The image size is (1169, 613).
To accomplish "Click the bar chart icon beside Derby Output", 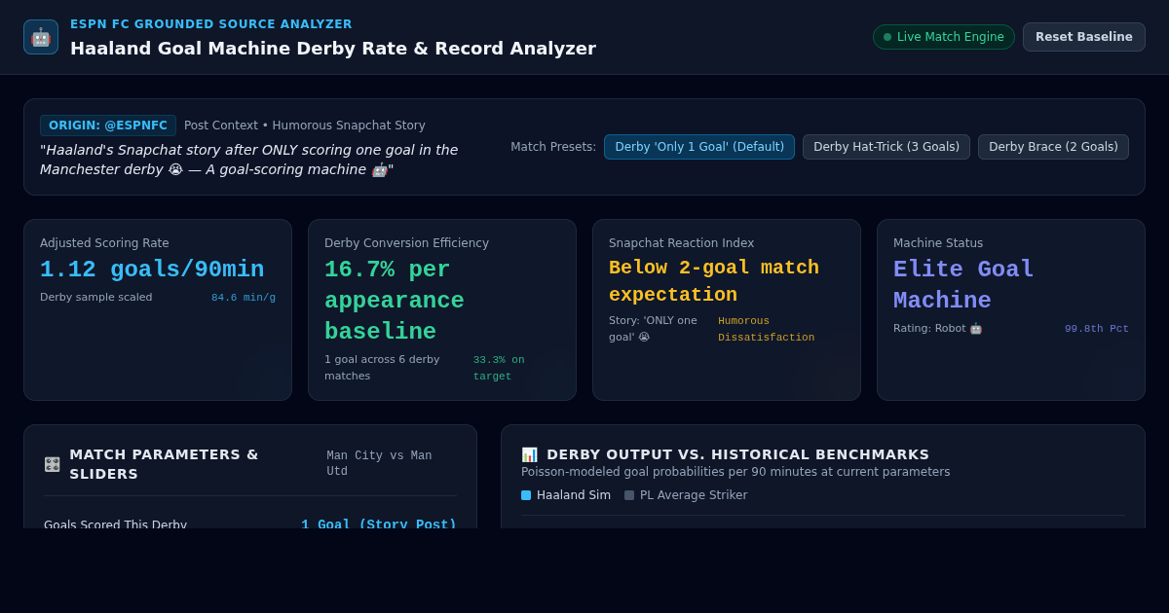I will tap(530, 454).
